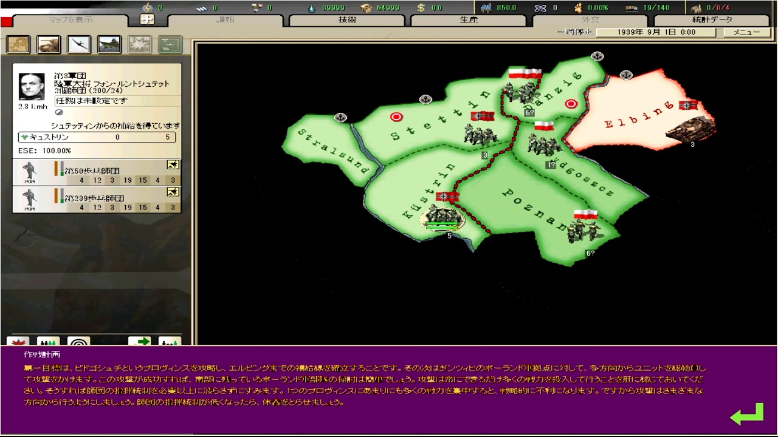The height and width of the screenshot is (437, 778).
Task: Click the brigade attachment icon on 第239歩兵師団
Action: [173, 192]
